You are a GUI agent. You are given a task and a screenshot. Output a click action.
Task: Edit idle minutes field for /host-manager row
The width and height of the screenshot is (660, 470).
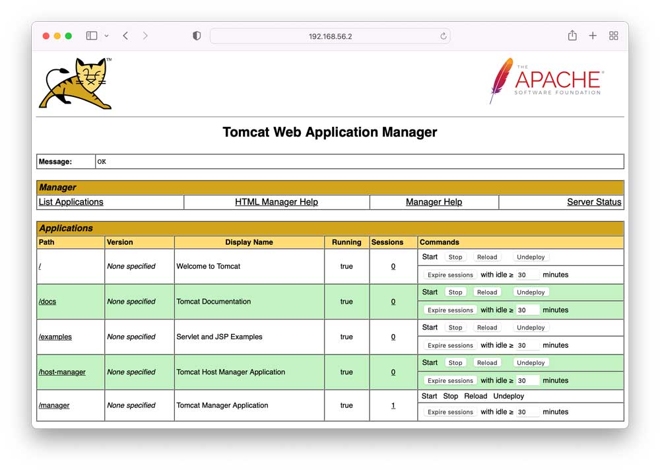click(x=527, y=381)
